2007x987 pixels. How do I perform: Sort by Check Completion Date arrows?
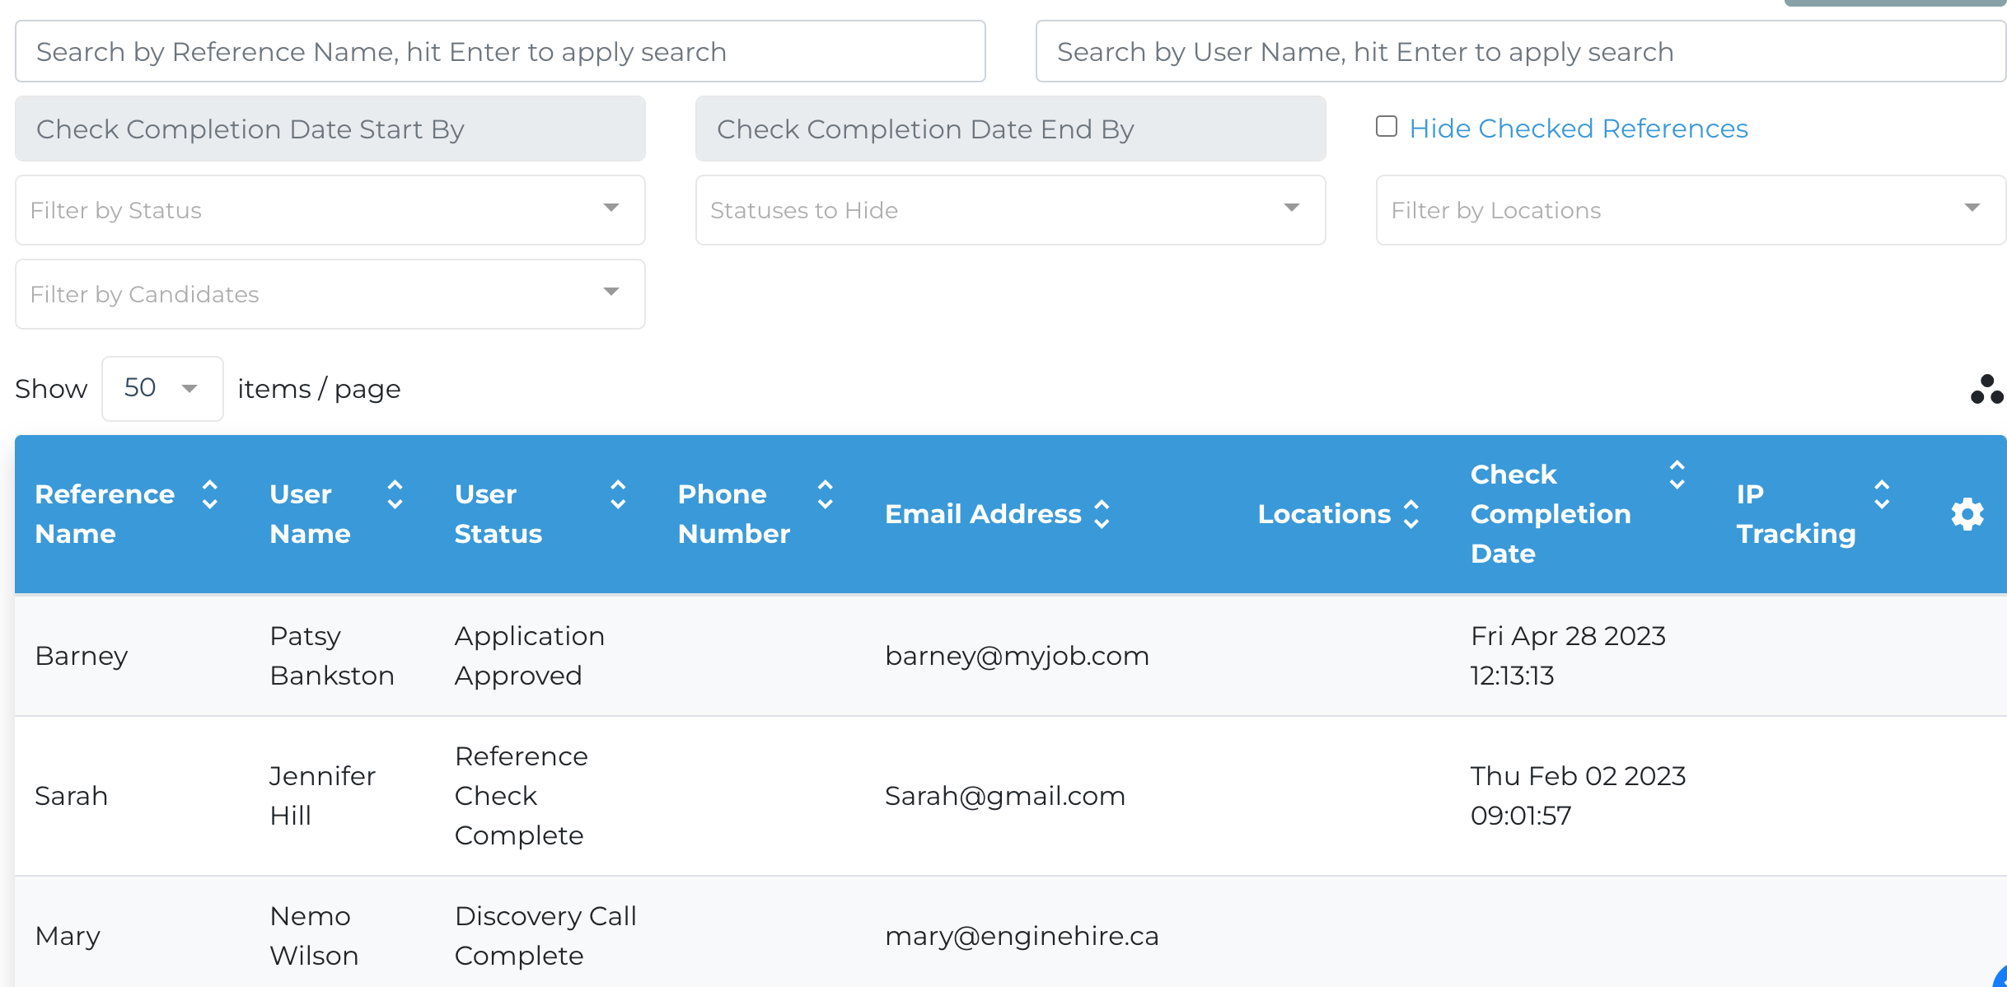[x=1677, y=475]
